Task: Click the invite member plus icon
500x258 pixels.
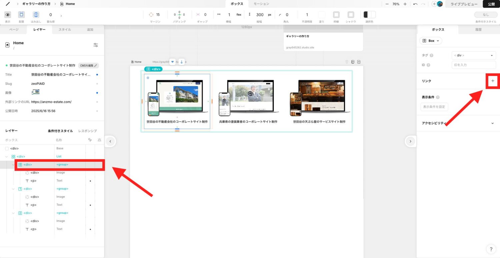Action: tap(434, 4)
